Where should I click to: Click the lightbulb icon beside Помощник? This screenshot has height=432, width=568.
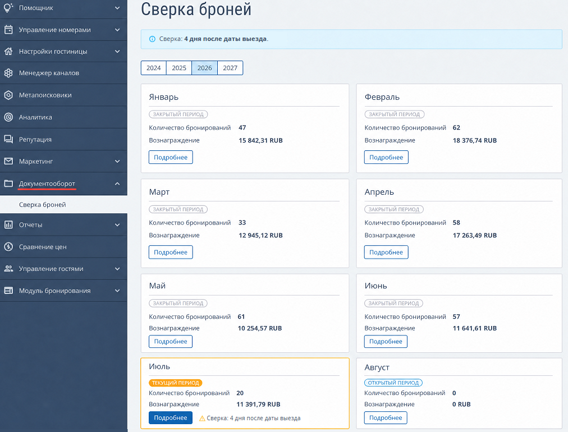point(8,7)
